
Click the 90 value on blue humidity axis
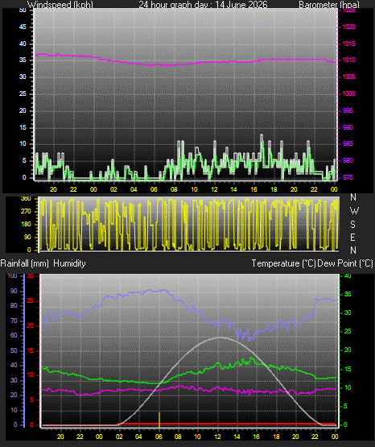[14, 291]
